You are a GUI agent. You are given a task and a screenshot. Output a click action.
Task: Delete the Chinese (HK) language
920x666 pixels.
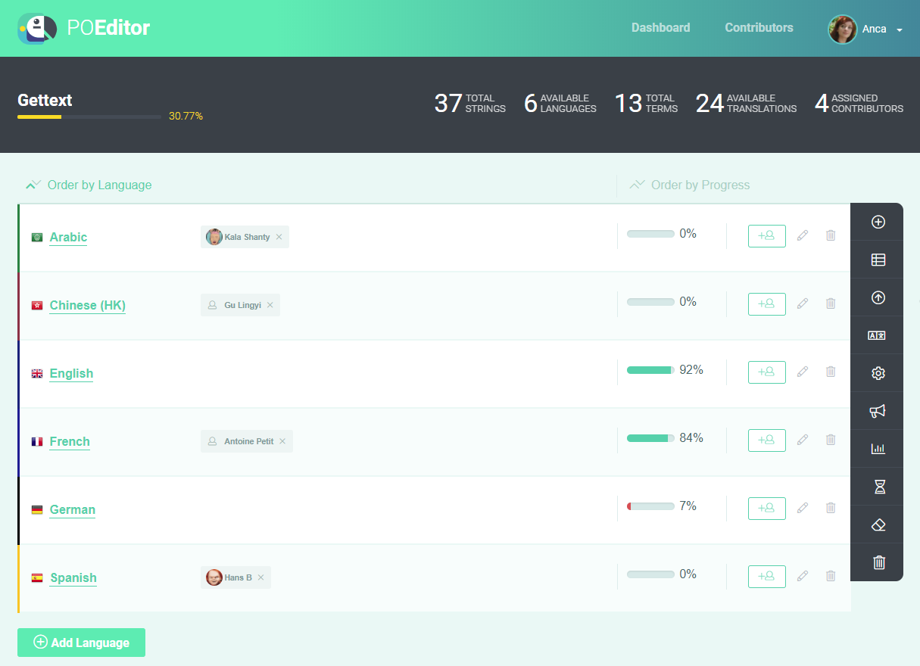(831, 303)
